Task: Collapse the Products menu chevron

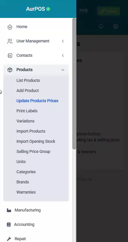Action: pos(63,70)
